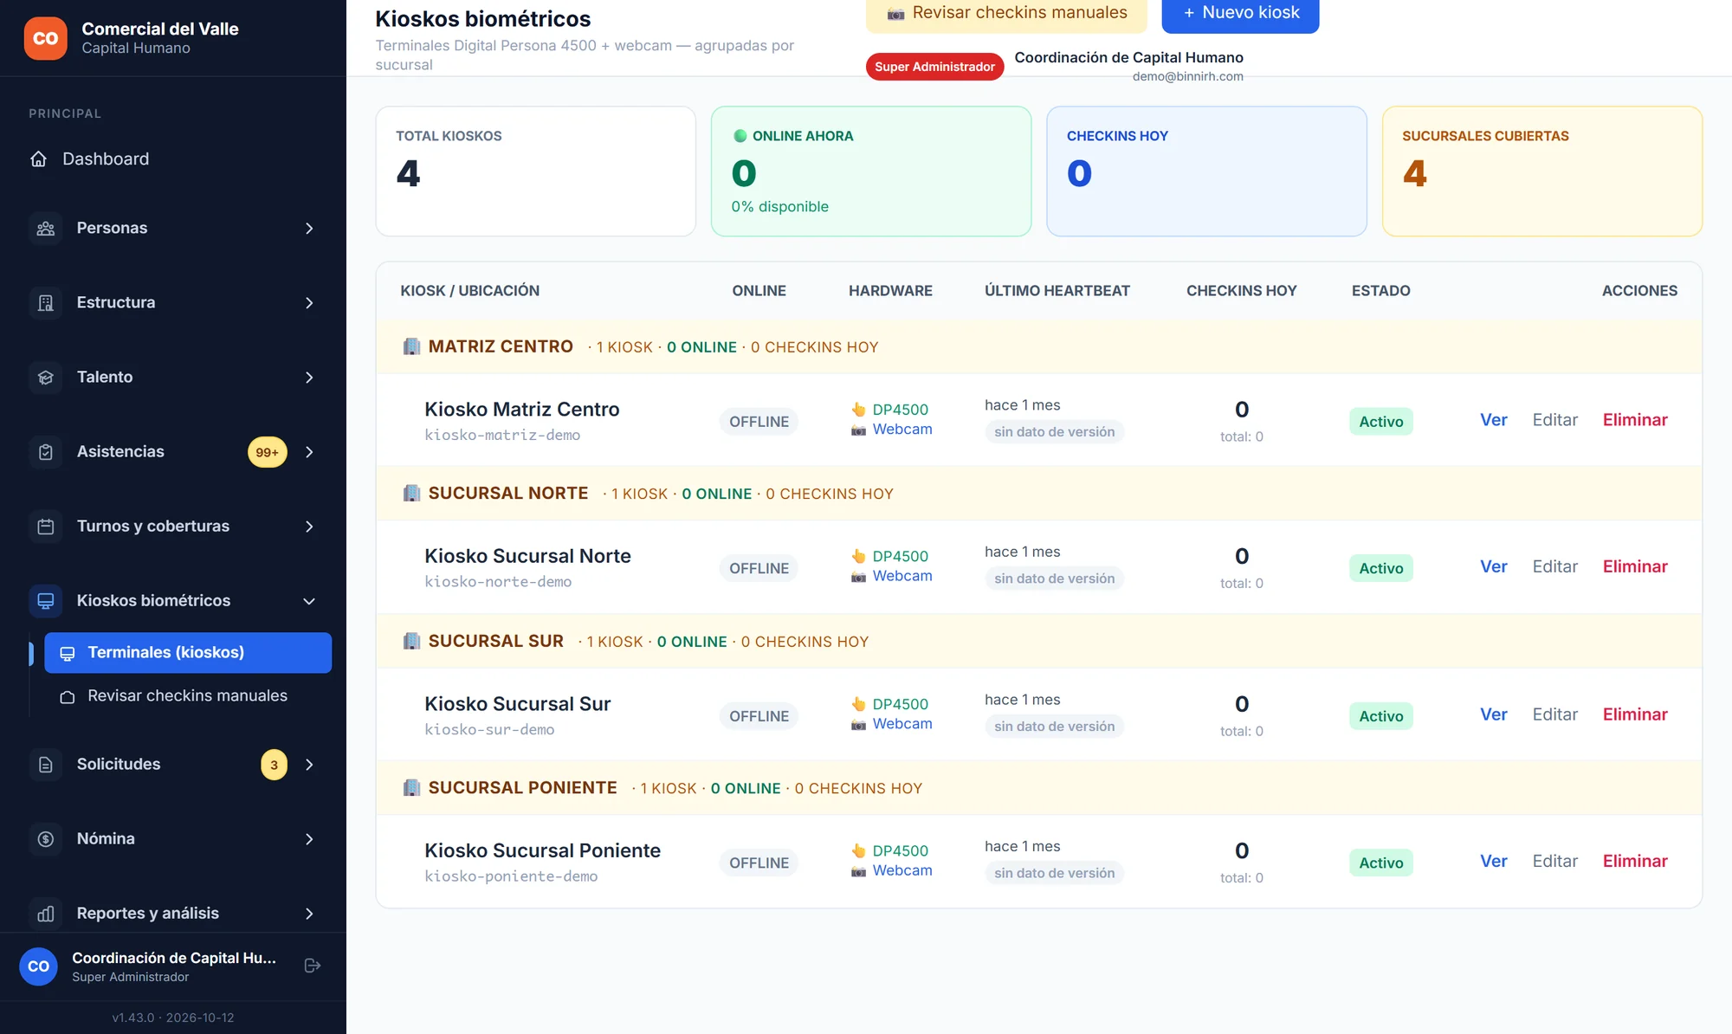Click the Estructura building icon
The width and height of the screenshot is (1732, 1034).
pos(46,302)
